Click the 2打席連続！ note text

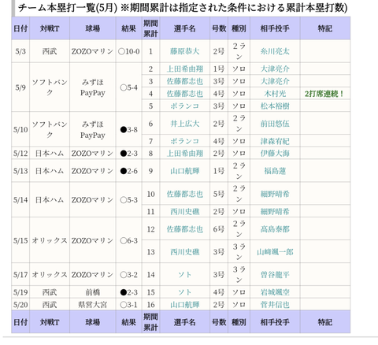point(324,94)
